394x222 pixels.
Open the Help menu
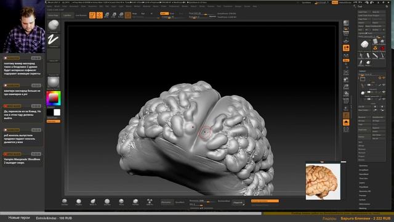[x=255, y=6]
